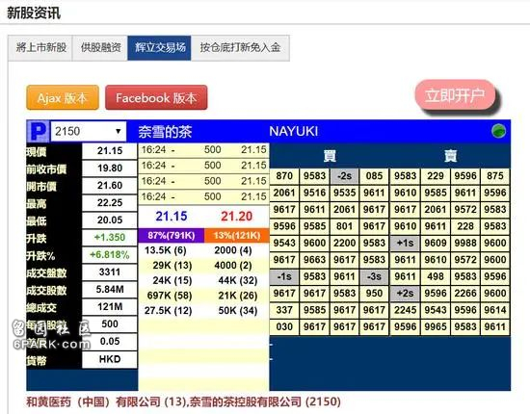Select the 辉立交易场 tab
Viewport: 530px width, 414px height.
160,47
